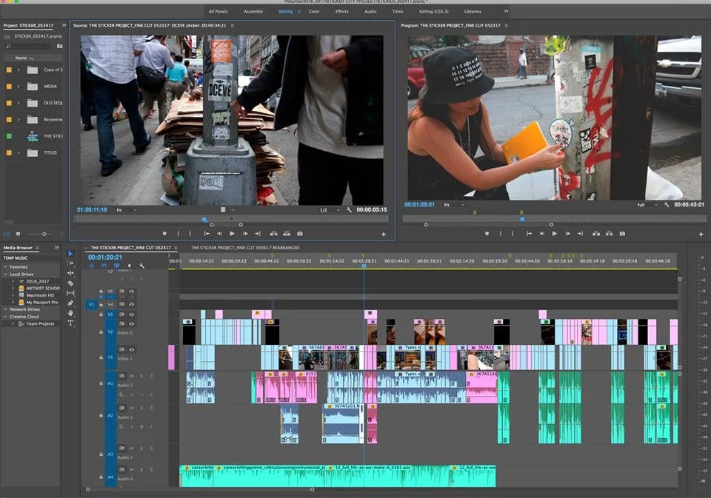Click the Add Marker icon in the timeline
Screen dimensions: 711x498
[x=130, y=266]
